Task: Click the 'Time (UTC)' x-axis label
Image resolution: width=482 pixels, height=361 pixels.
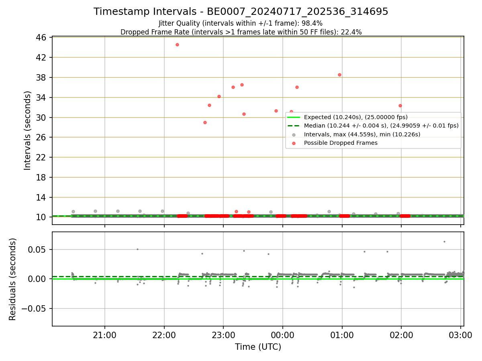Action: click(258, 347)
